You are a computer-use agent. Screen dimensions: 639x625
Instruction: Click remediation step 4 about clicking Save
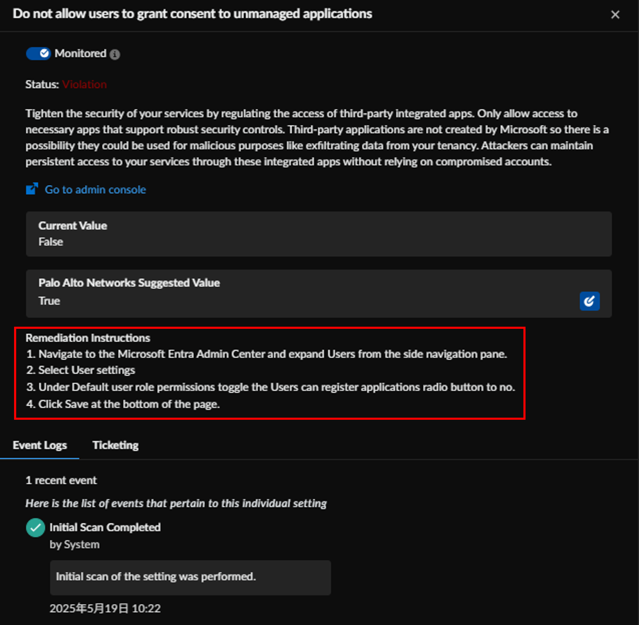pyautogui.click(x=123, y=404)
